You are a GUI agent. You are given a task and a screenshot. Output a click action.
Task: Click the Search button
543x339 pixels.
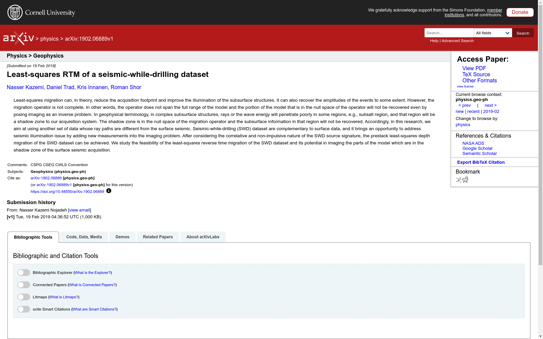pos(523,33)
